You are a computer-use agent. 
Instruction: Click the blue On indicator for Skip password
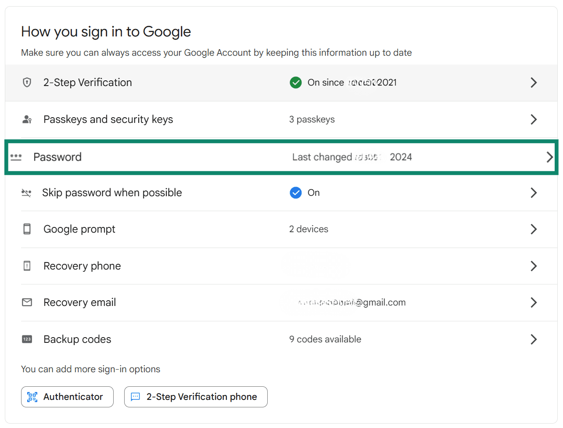click(x=296, y=192)
